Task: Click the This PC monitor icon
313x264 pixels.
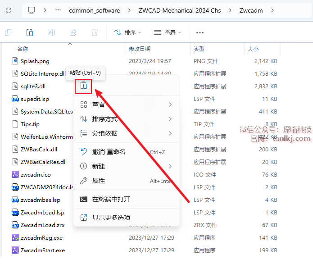Action: (x=32, y=10)
